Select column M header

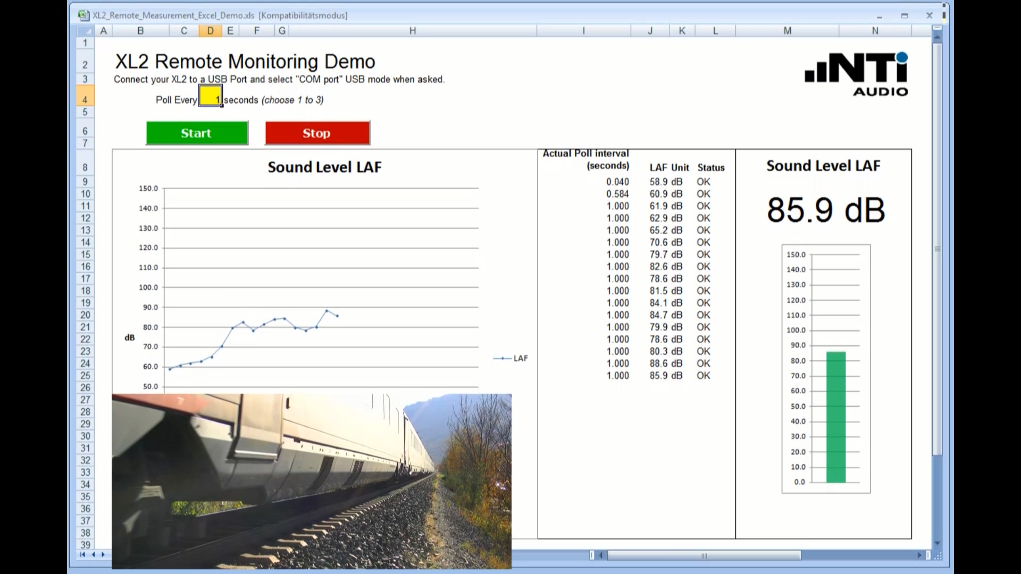pos(788,31)
